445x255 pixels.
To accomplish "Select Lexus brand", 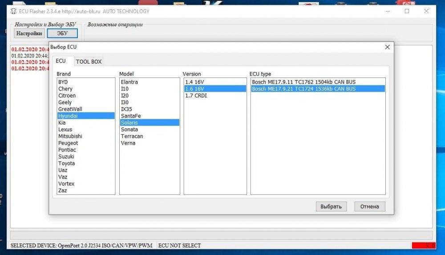I will [x=86, y=130].
